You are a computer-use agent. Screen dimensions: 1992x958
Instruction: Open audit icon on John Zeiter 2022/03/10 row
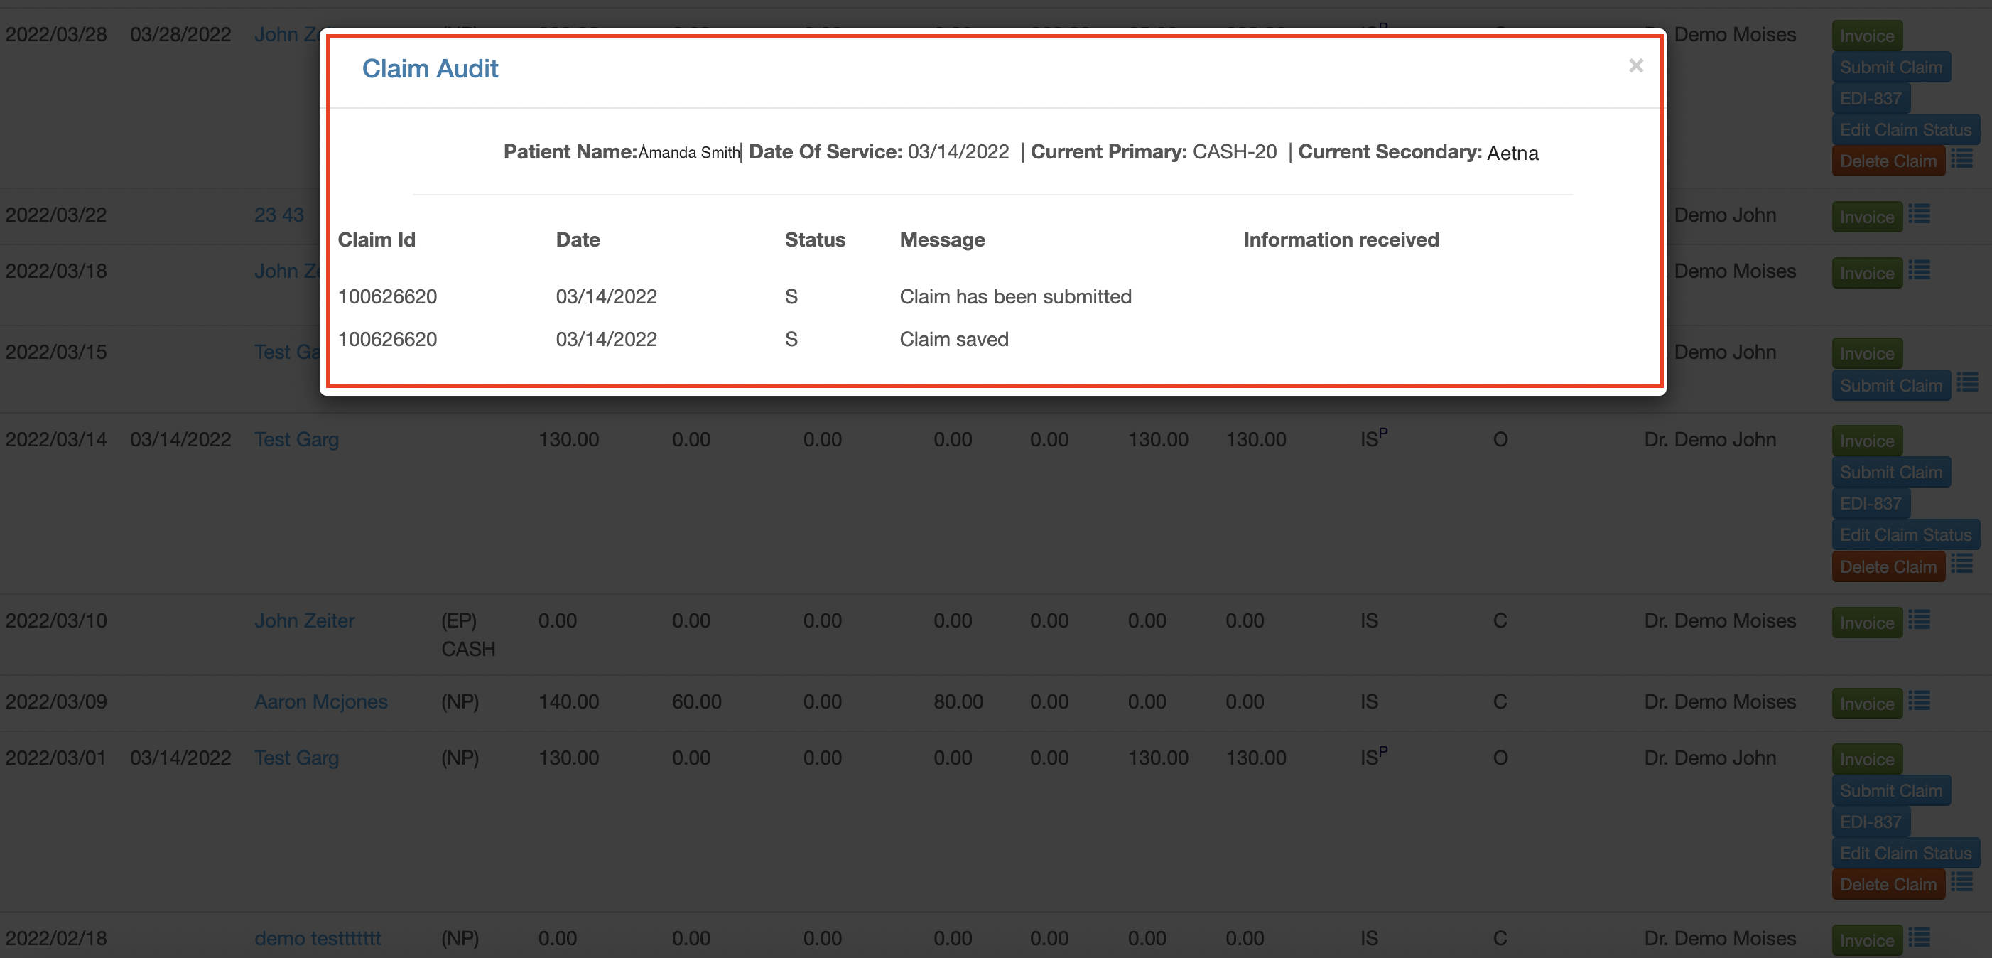tap(1921, 621)
